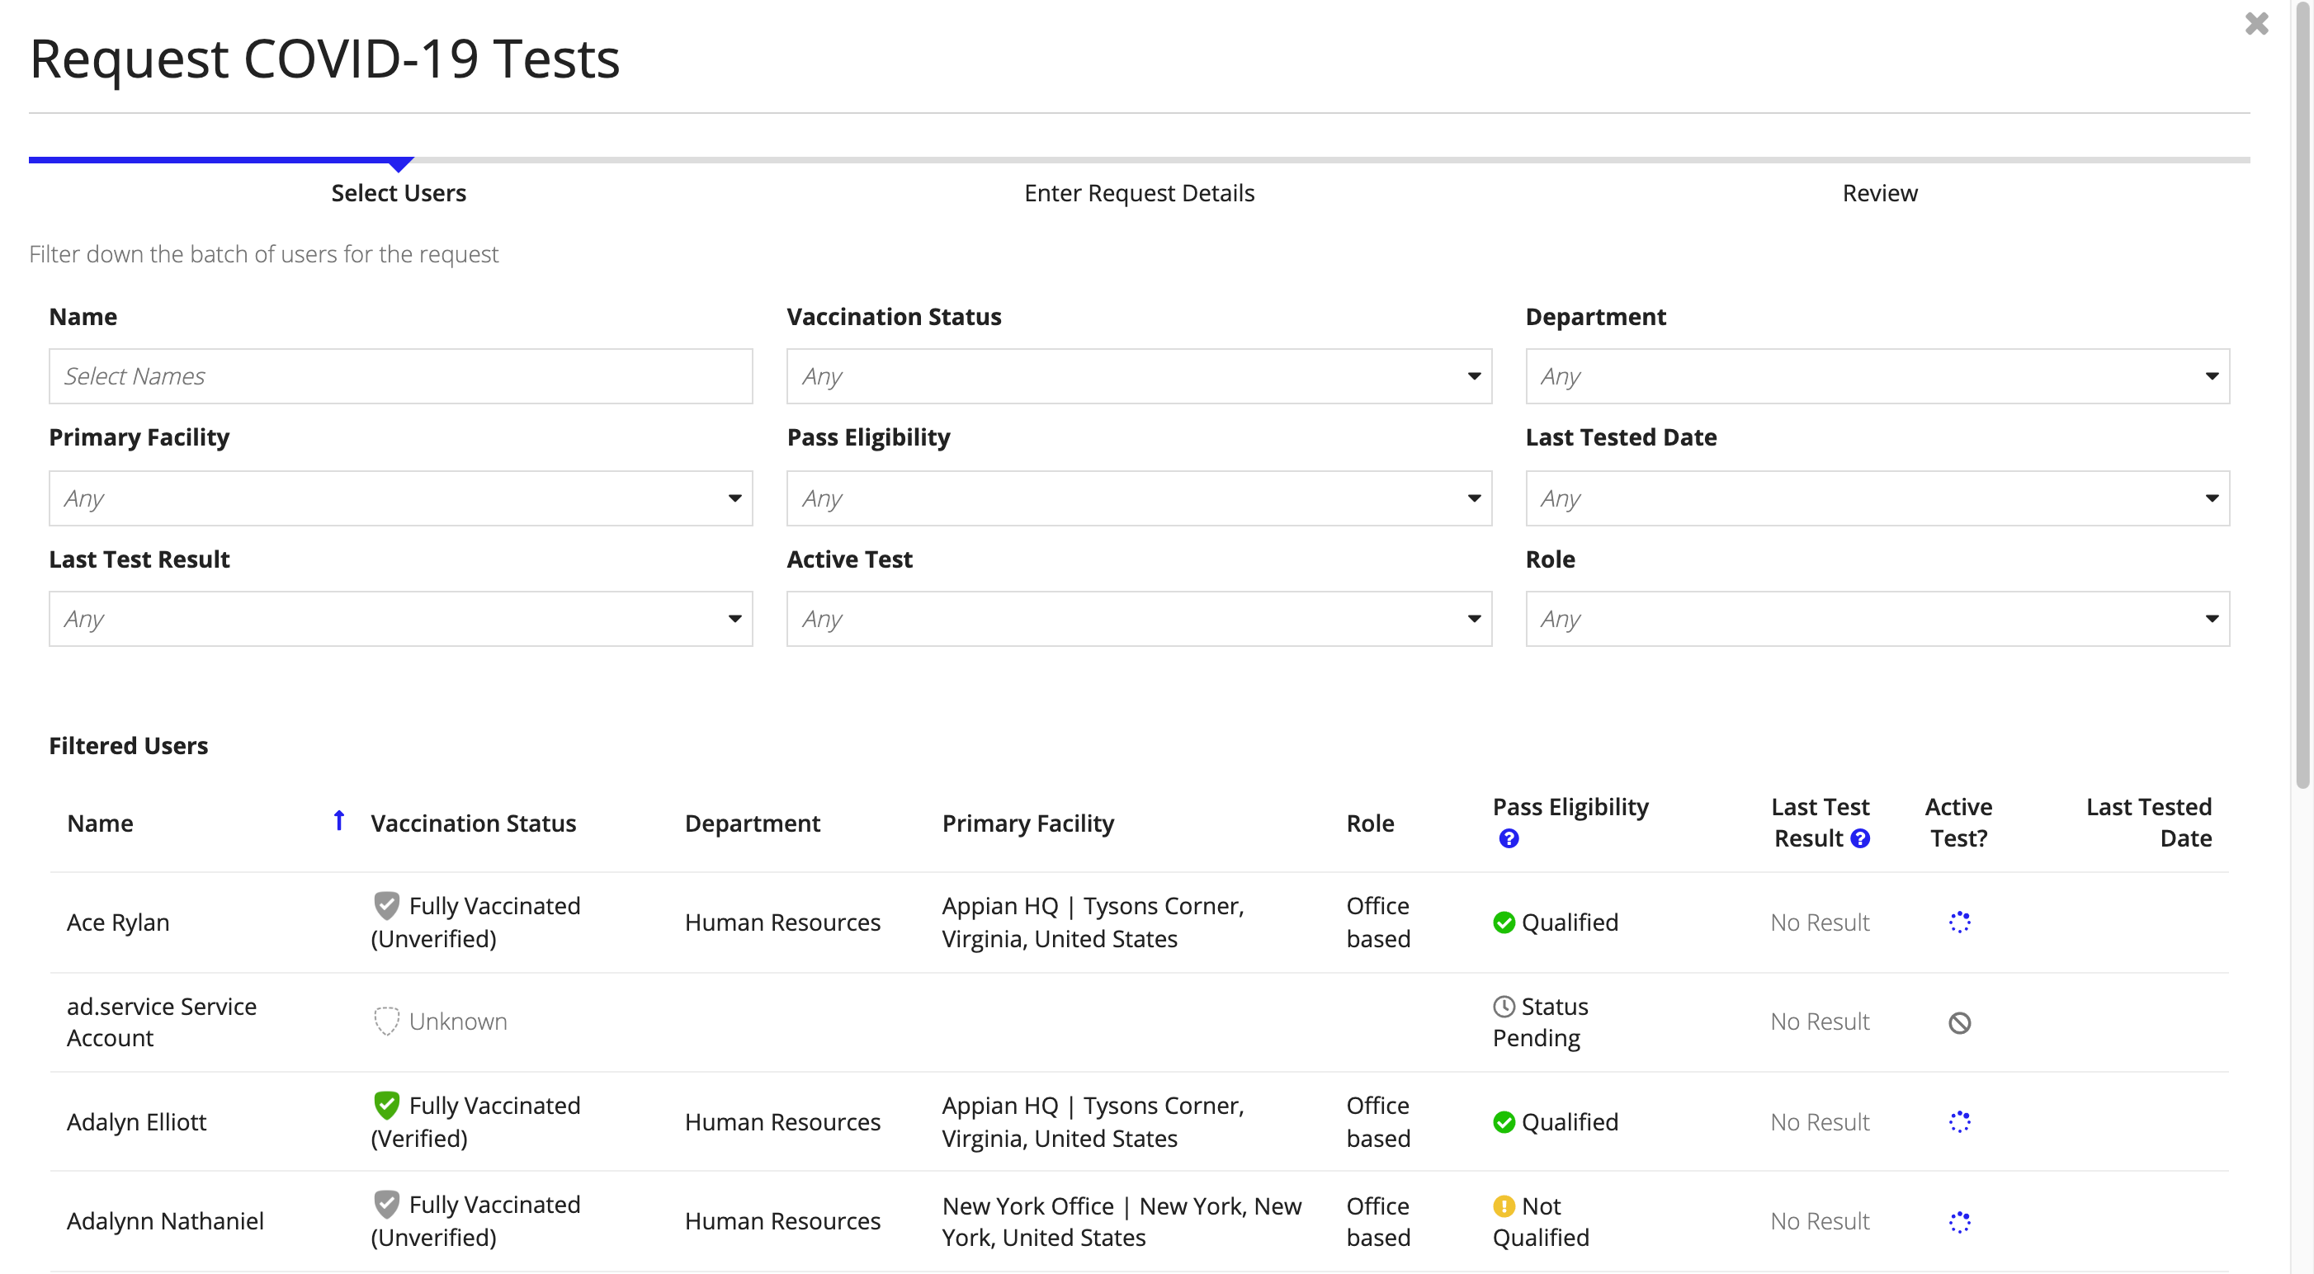Go to the Review step
This screenshot has width=2314, height=1274.
coord(1879,193)
